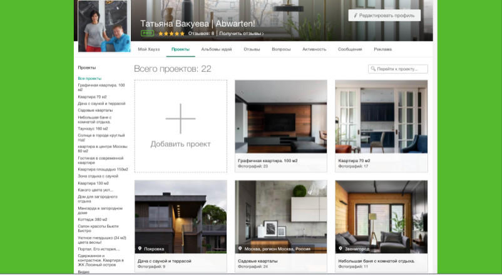502x275 pixels.
Task: Open the Квартира 70 м2 project thumbnail
Action: (381, 117)
